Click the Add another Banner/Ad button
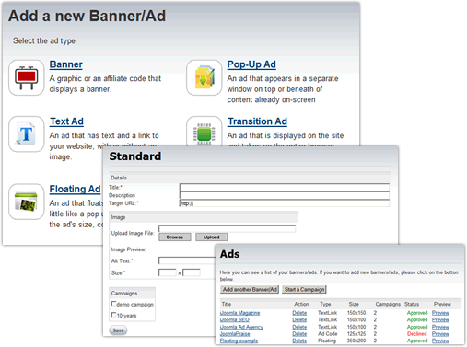Screen dimensions: 467x347 coord(250,289)
